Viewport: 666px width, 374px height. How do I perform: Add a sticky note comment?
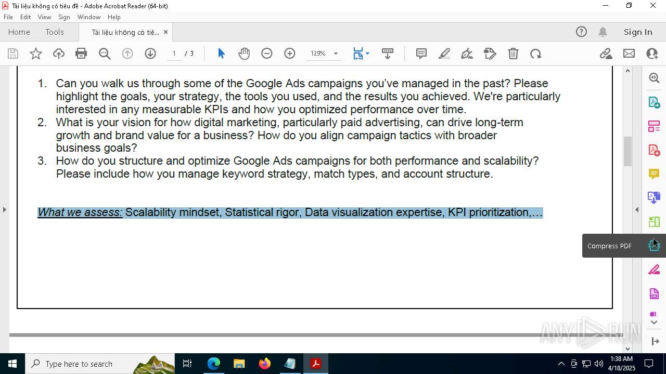coord(421,54)
